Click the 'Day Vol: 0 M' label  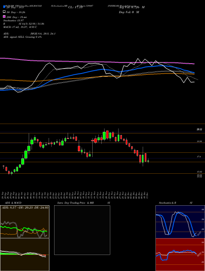point(129,12)
